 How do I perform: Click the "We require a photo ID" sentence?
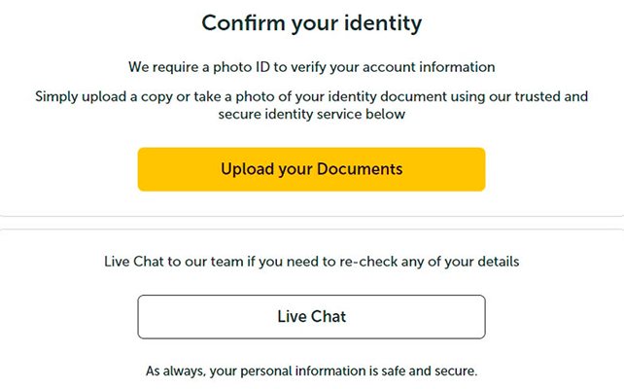pos(311,68)
